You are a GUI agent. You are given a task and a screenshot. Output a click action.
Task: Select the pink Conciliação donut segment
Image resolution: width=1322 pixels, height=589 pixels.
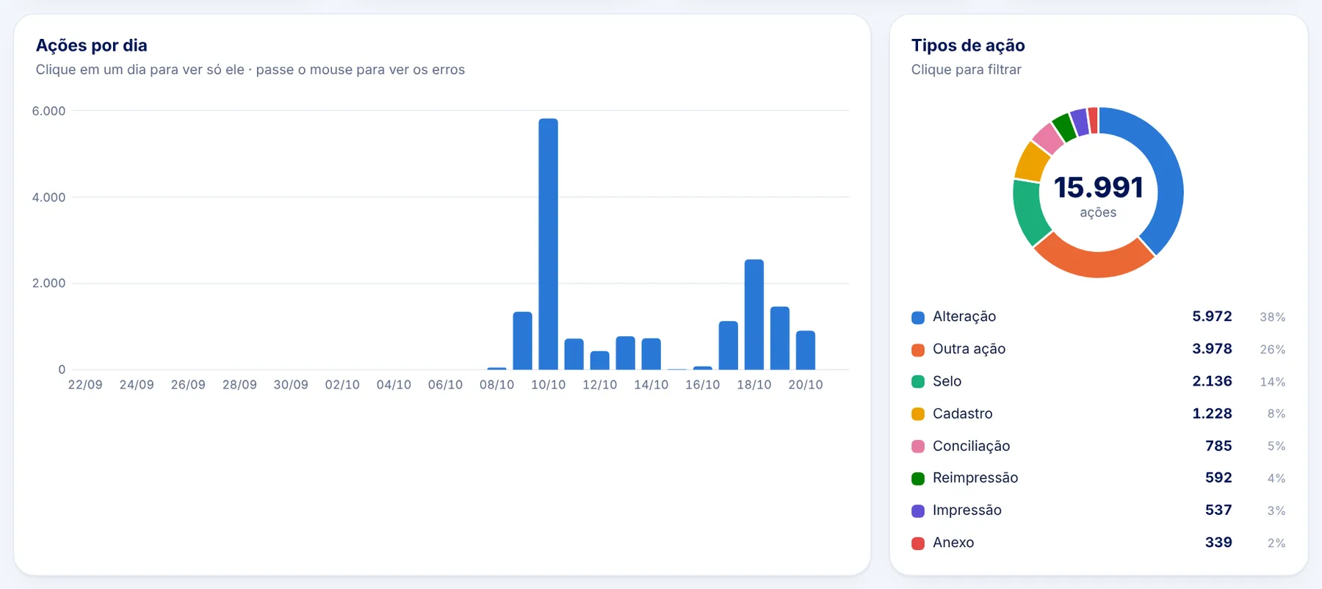1049,138
